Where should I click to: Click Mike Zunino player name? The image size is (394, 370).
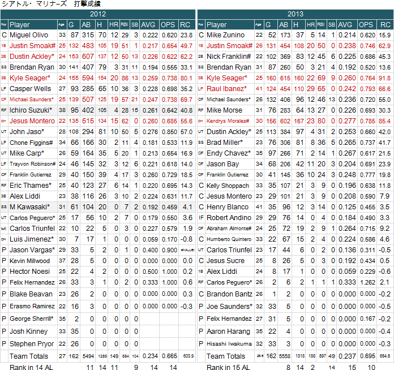[225, 35]
